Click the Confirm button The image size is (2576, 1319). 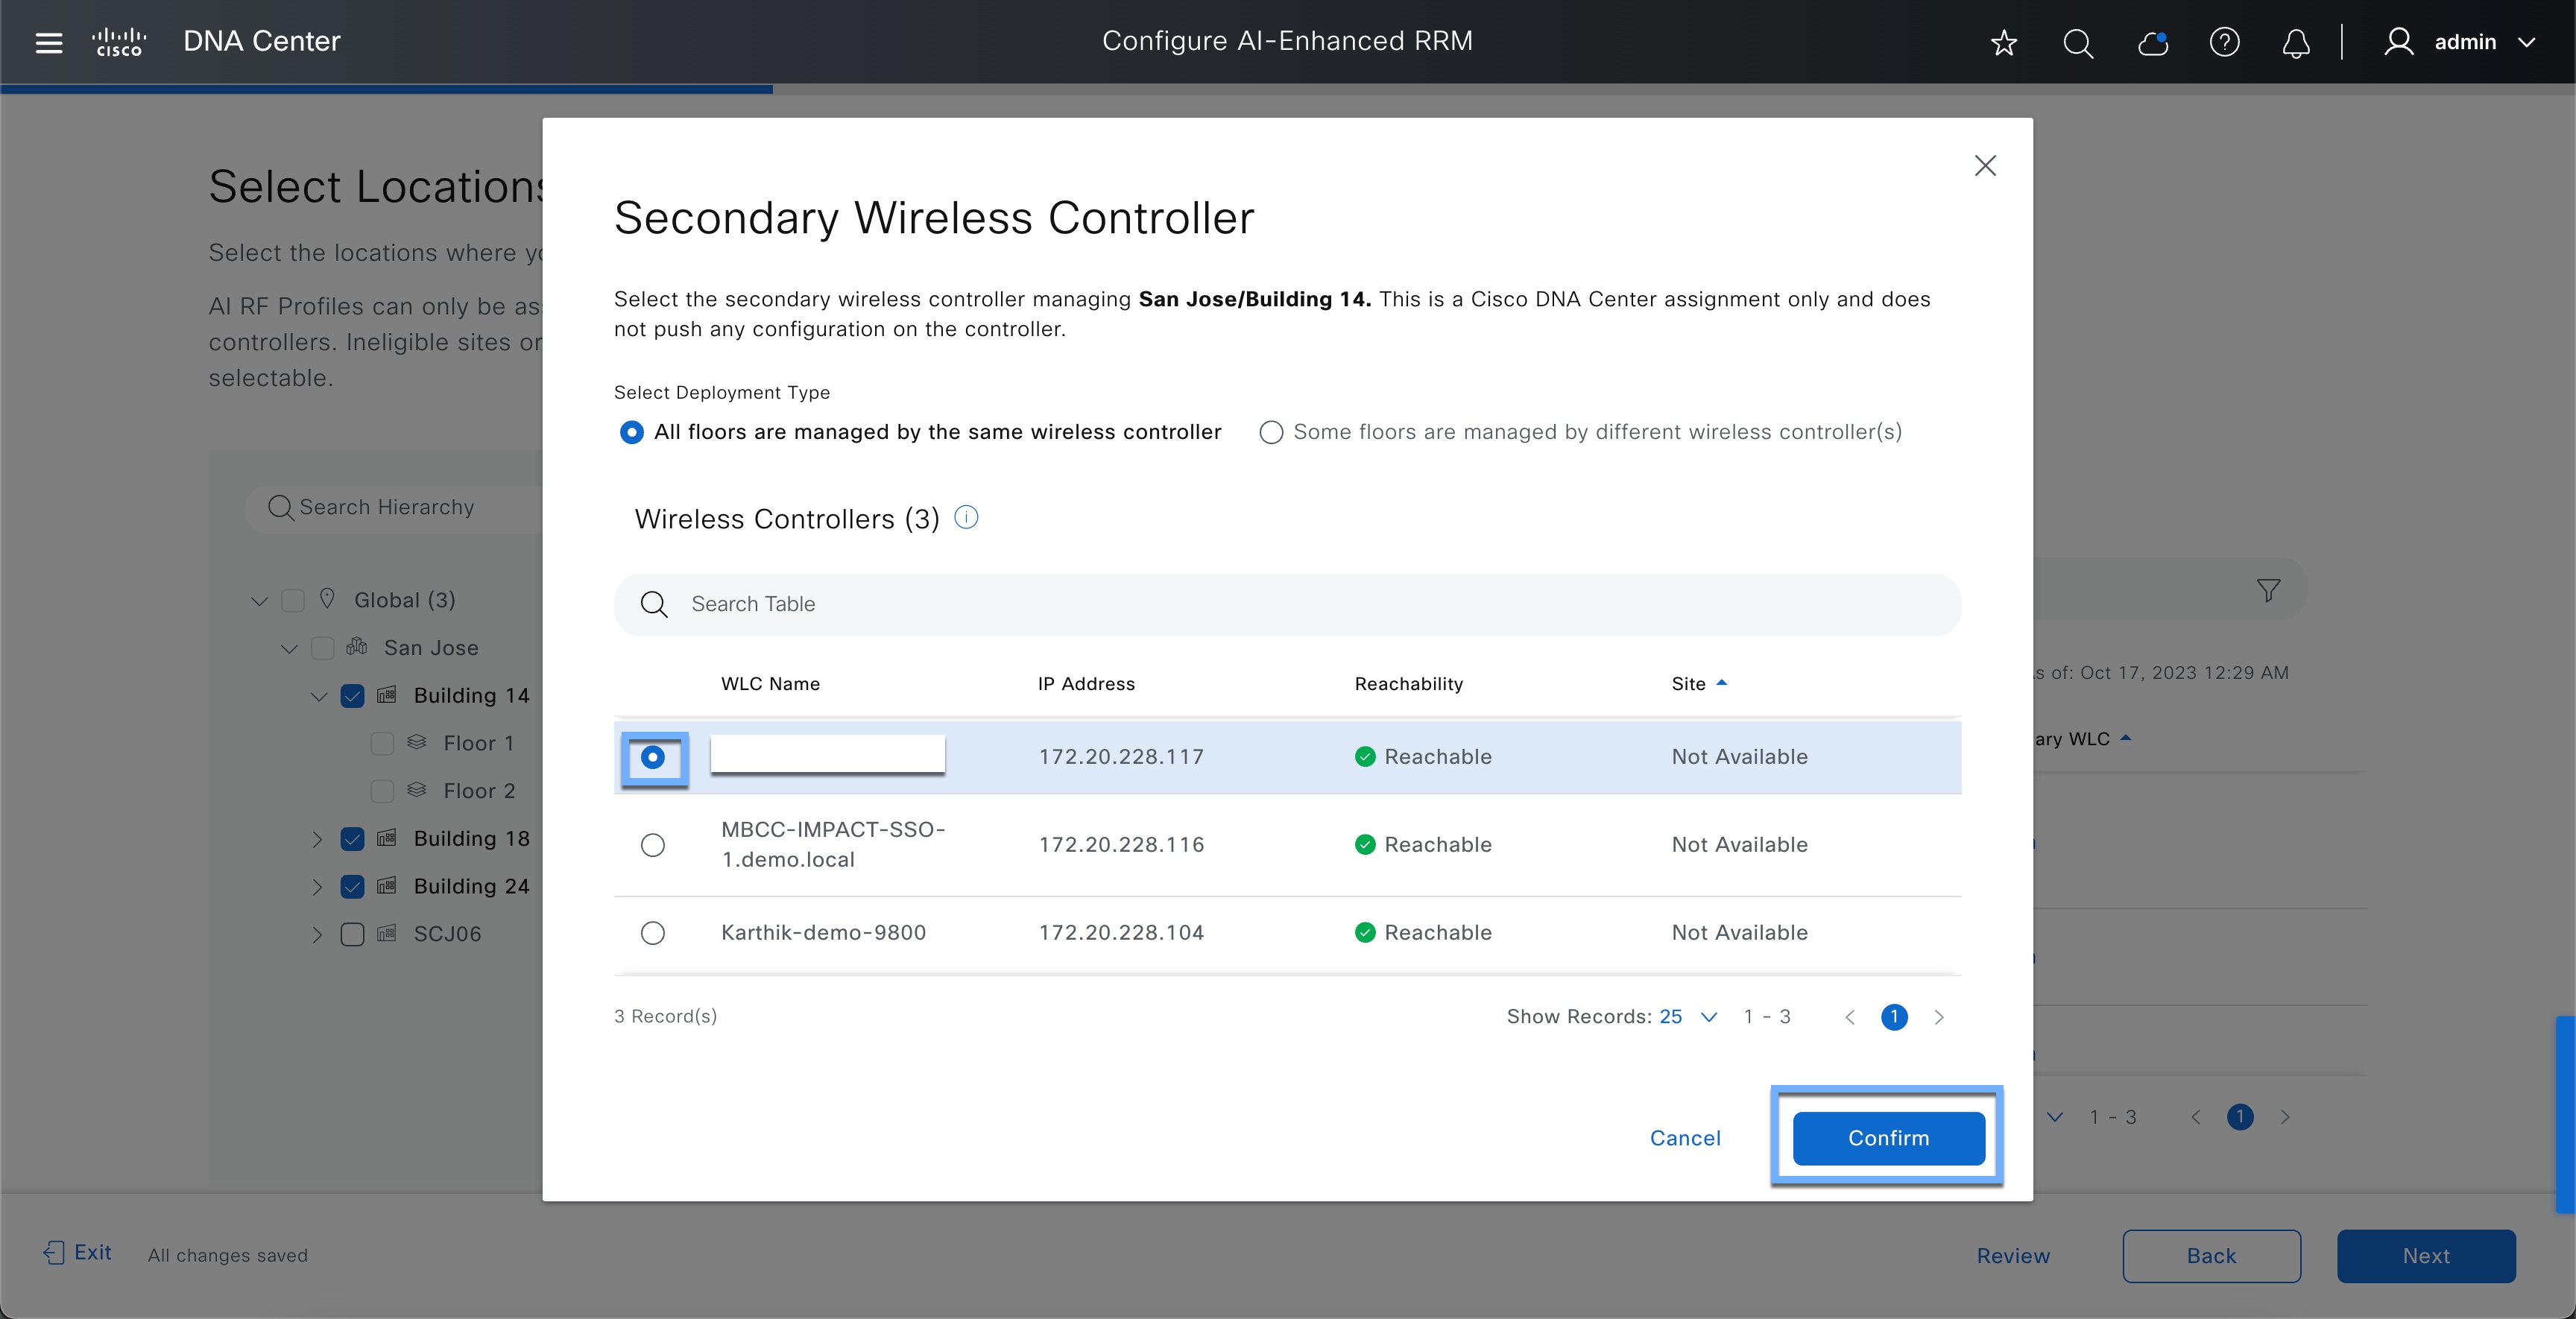pyautogui.click(x=1887, y=1137)
